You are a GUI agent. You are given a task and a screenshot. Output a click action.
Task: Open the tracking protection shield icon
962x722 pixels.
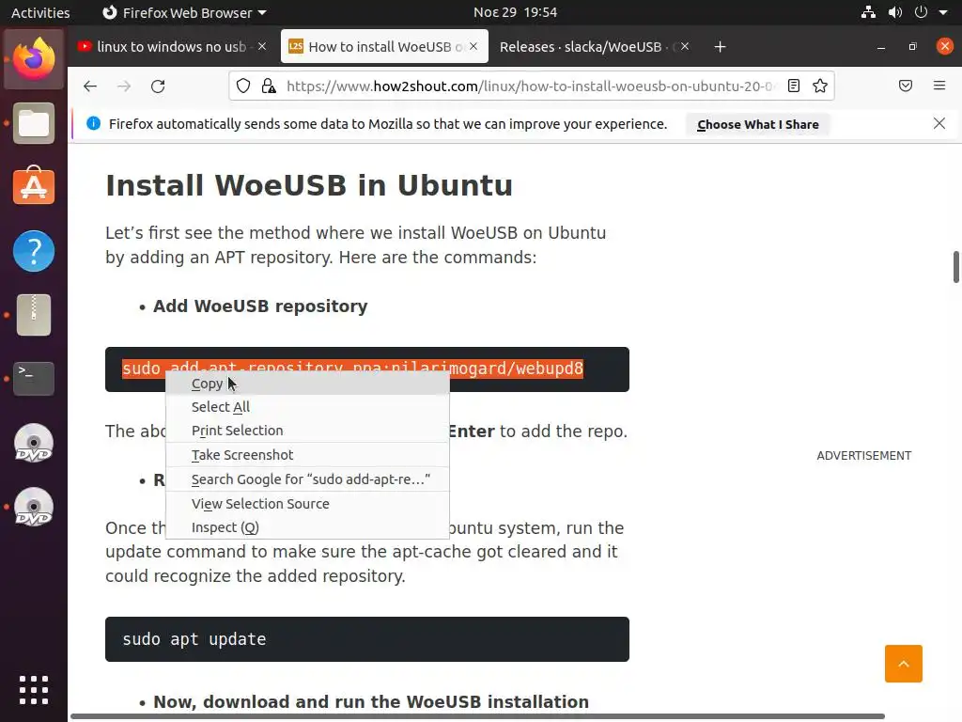pos(243,86)
